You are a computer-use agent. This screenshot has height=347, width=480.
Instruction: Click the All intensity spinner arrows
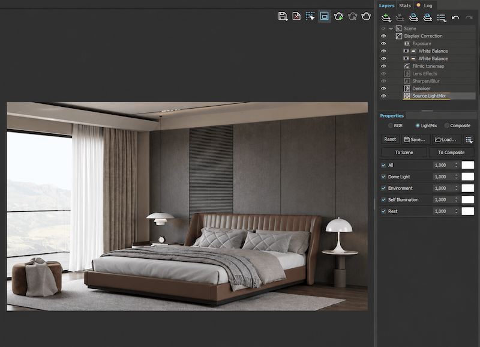(x=456, y=165)
